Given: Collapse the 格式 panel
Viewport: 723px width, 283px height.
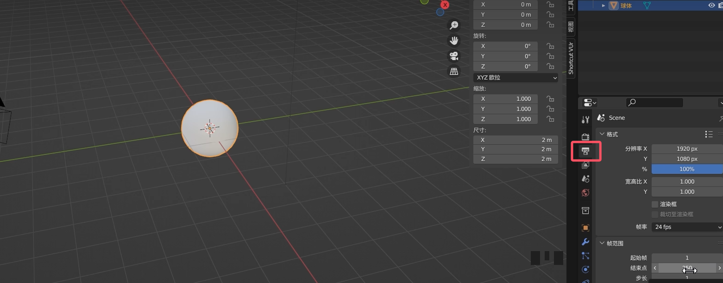Looking at the screenshot, I should pyautogui.click(x=602, y=134).
